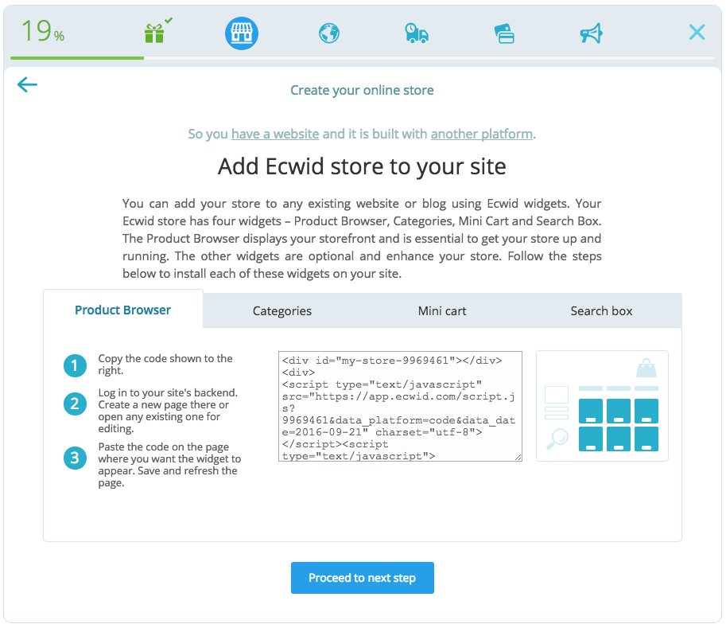This screenshot has height=628, width=726.
Task: Click 'Paste the code on the page' instruction
Action: [169, 465]
